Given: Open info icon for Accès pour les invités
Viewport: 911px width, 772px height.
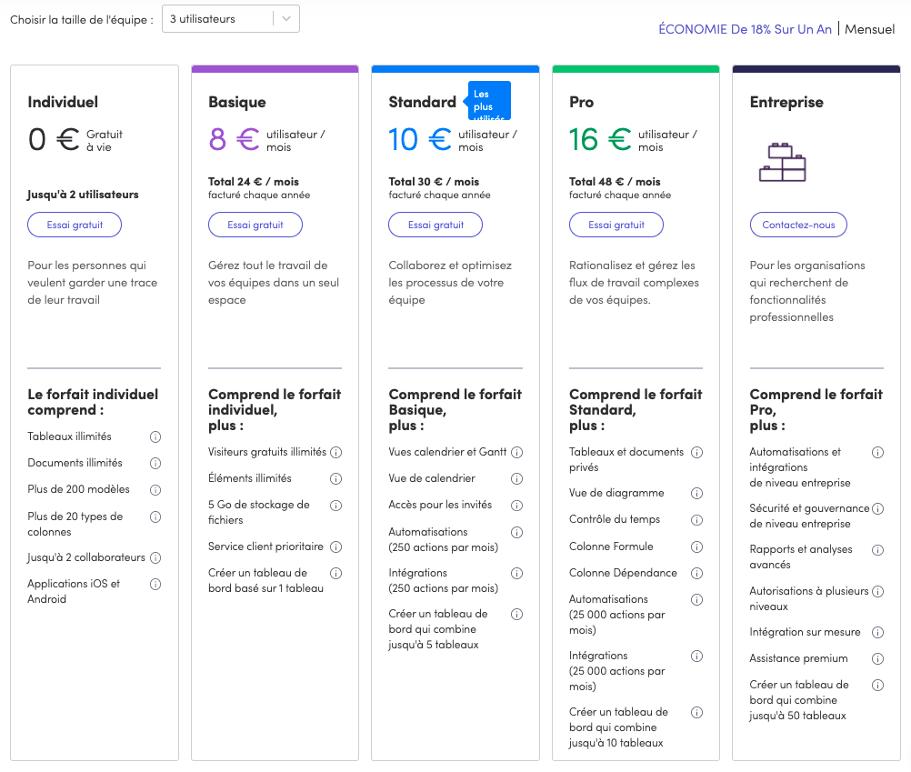Looking at the screenshot, I should pos(516,506).
